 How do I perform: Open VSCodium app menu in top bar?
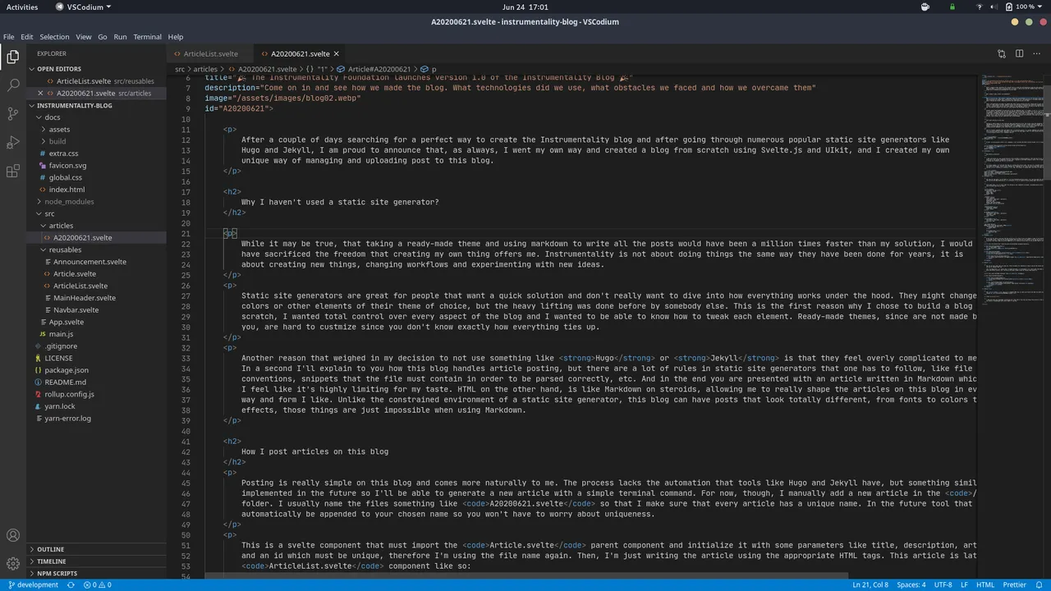tap(84, 7)
